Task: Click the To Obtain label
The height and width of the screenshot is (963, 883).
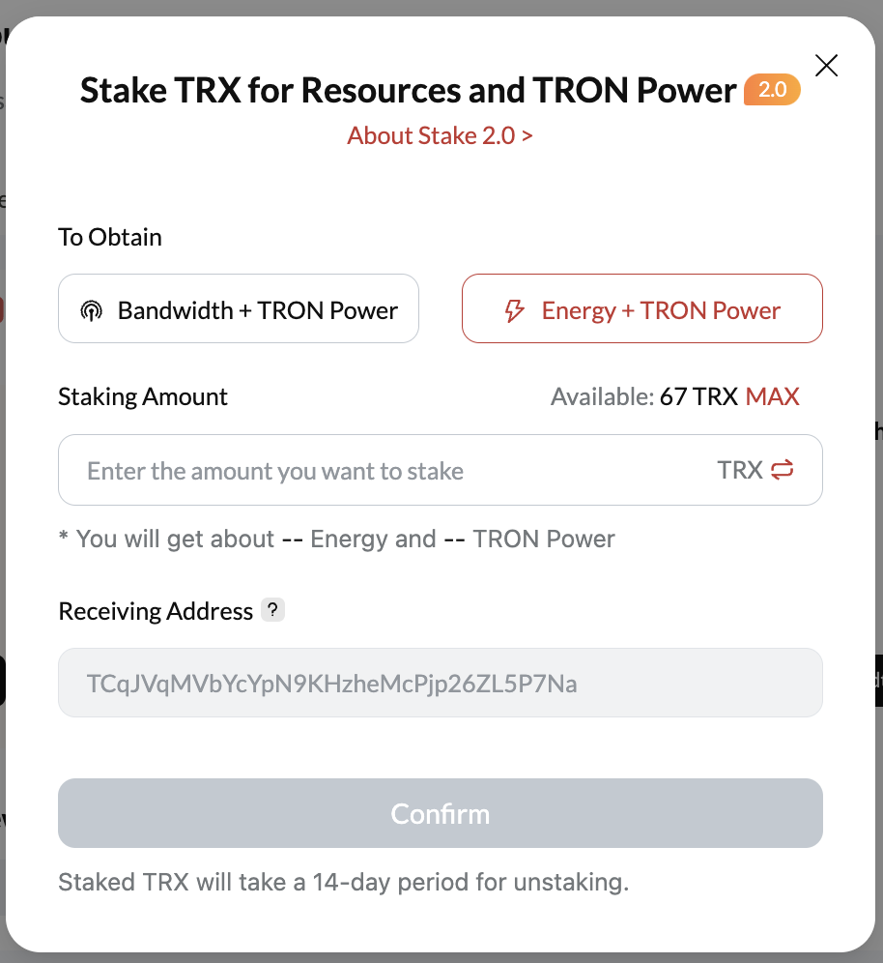Action: pos(110,237)
